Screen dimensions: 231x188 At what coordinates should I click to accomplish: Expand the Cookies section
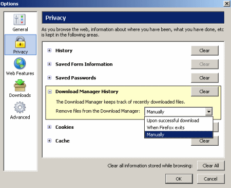point(49,127)
